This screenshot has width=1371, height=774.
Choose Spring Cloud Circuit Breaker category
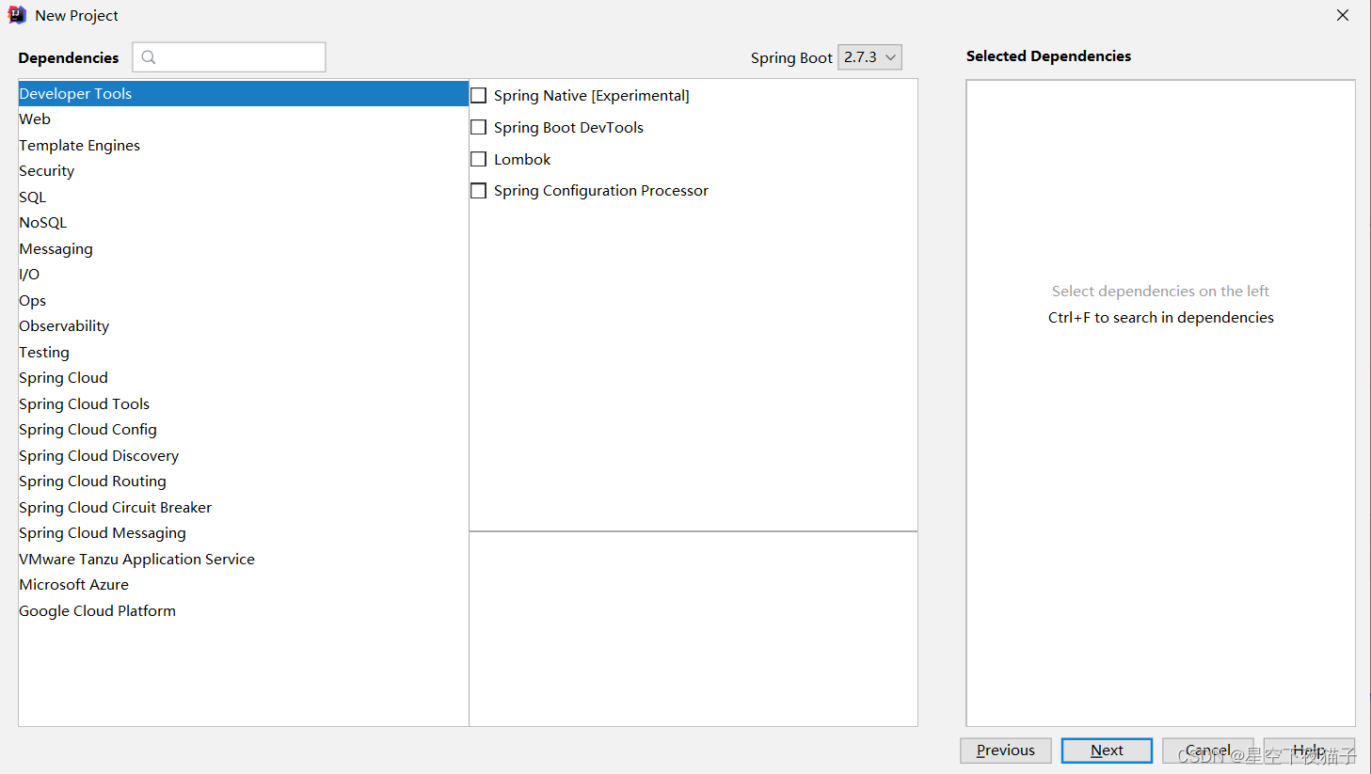pyautogui.click(x=243, y=508)
